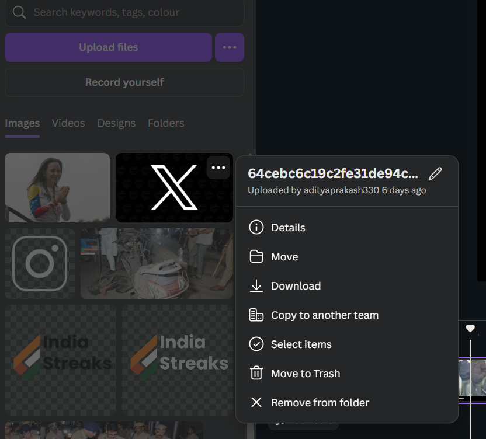
Task: Choose Remove from folder in the menu
Action: [347, 402]
